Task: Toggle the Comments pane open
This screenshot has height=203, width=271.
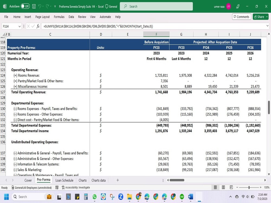Action: click(241, 17)
